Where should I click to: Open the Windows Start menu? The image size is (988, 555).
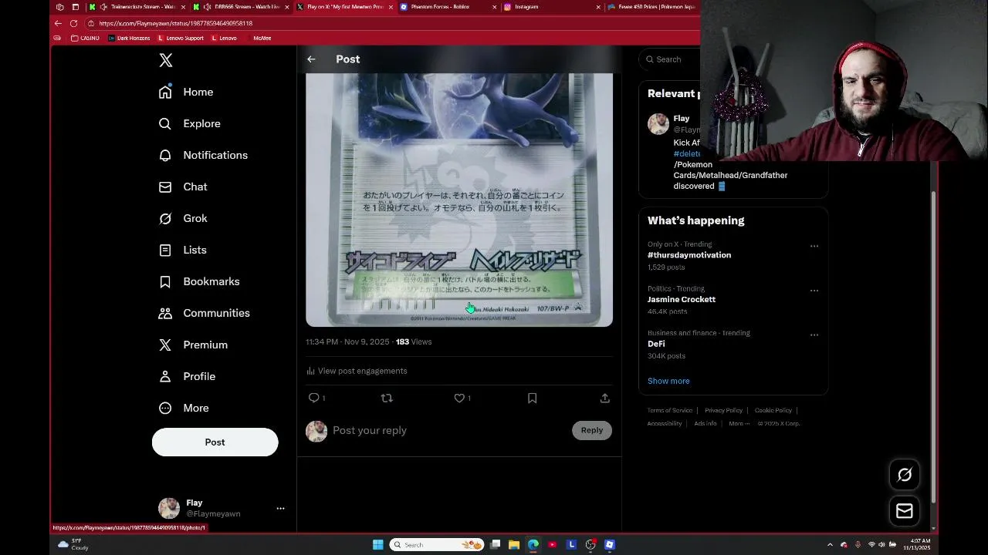[378, 544]
